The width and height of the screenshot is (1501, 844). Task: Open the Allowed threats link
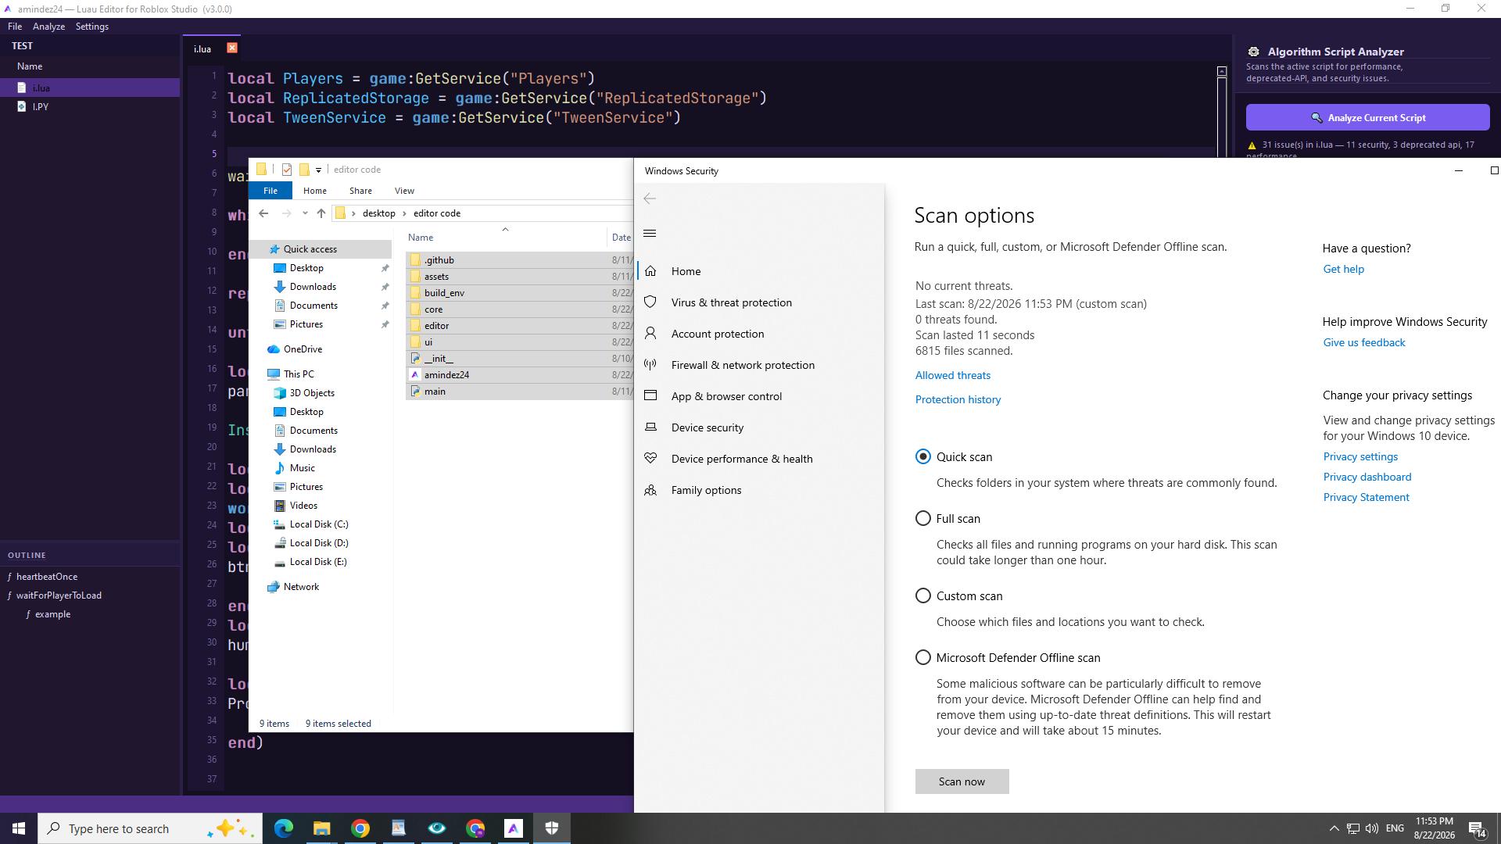coord(953,376)
